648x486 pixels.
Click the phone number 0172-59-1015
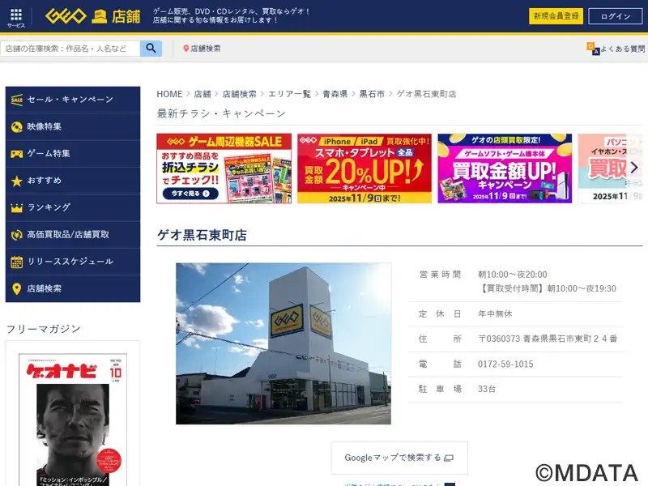pyautogui.click(x=505, y=364)
